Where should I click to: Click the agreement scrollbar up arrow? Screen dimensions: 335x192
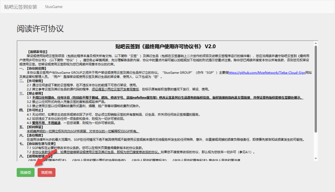[x=316, y=43]
